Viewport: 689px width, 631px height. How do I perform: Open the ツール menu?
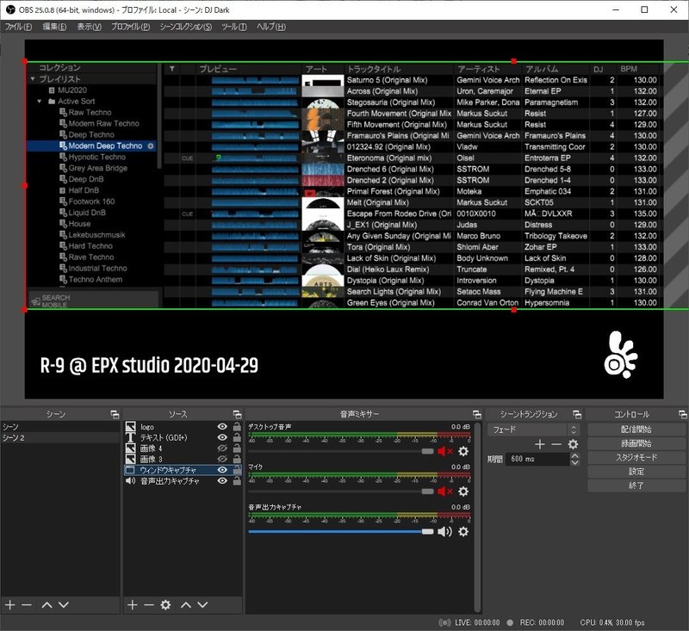coord(234,27)
